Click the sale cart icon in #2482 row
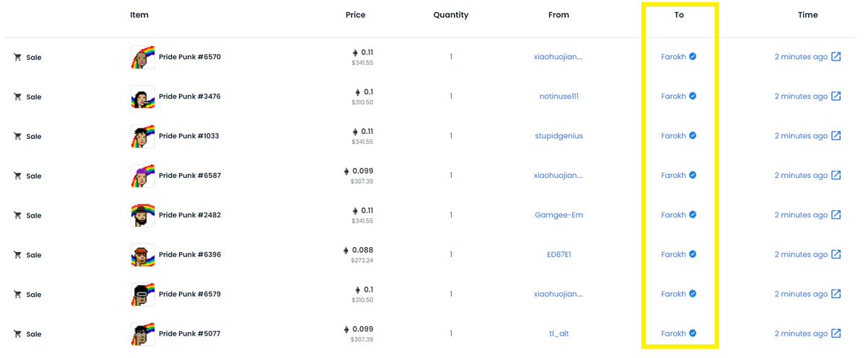The image size is (866, 358). click(17, 216)
